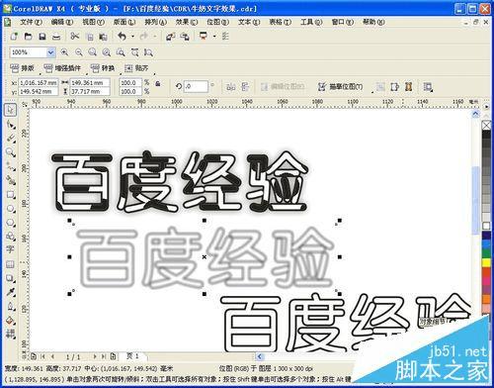Pick the black swatch in palette
494x388 pixels.
pos(486,135)
